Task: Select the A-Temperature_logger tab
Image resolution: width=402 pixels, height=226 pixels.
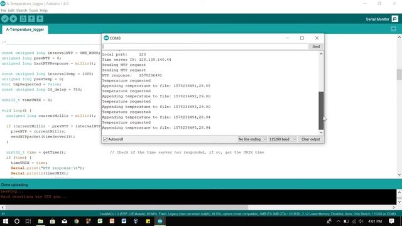Action: [x=25, y=30]
